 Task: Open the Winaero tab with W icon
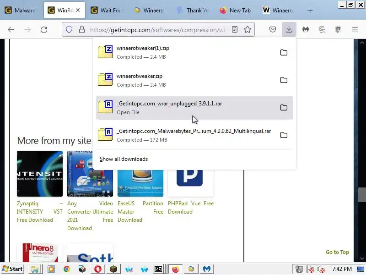tap(278, 10)
